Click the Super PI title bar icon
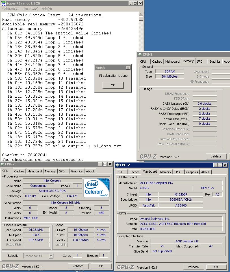Viewport: 230px width, 272px height. click(x=3, y=3)
